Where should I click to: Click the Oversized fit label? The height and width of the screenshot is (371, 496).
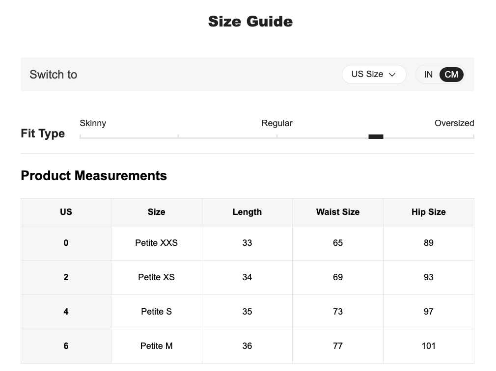click(454, 123)
